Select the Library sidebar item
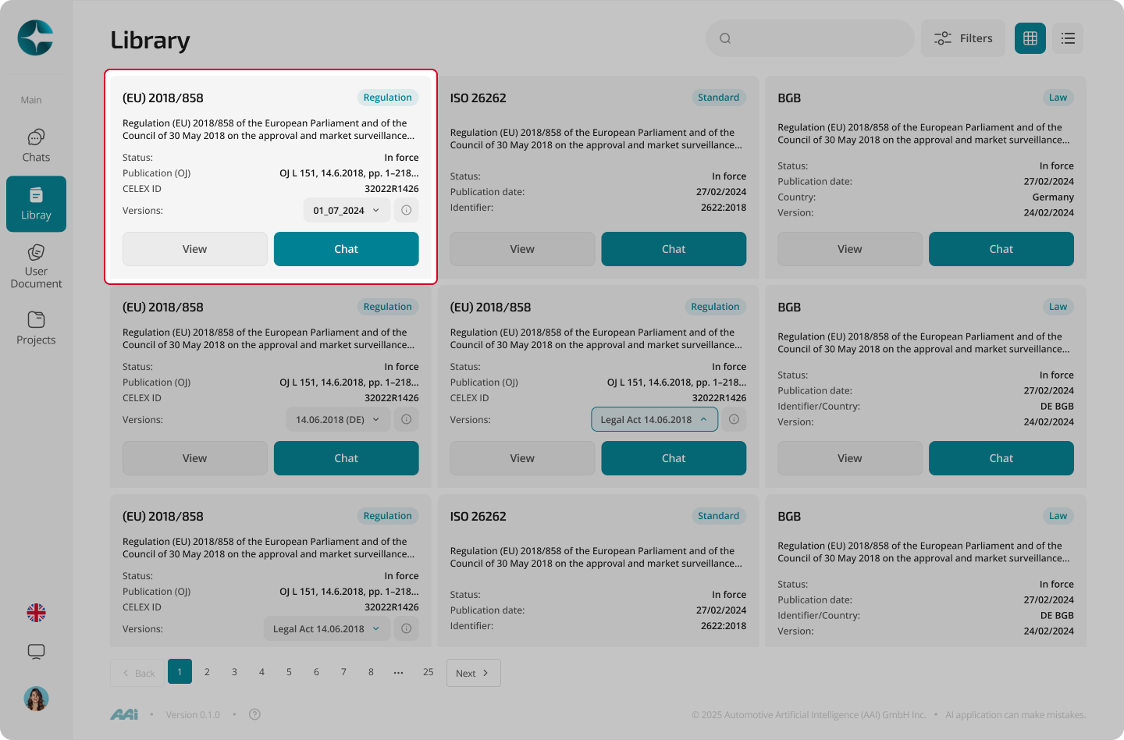 [36, 204]
